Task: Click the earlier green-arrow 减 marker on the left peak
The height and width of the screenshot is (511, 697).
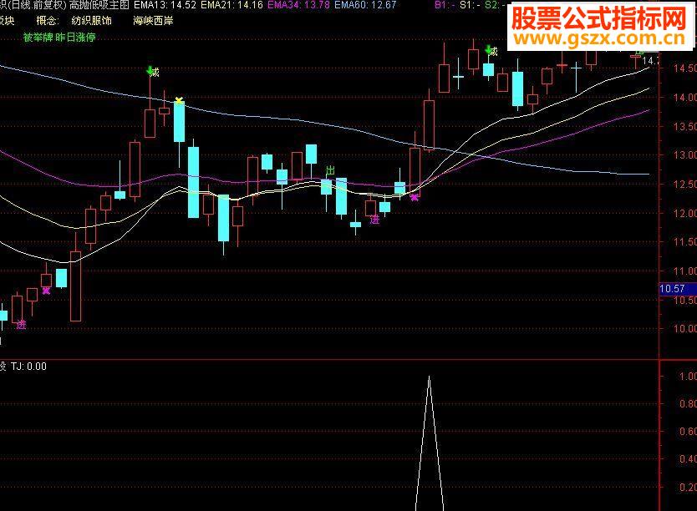Action: pyautogui.click(x=153, y=72)
